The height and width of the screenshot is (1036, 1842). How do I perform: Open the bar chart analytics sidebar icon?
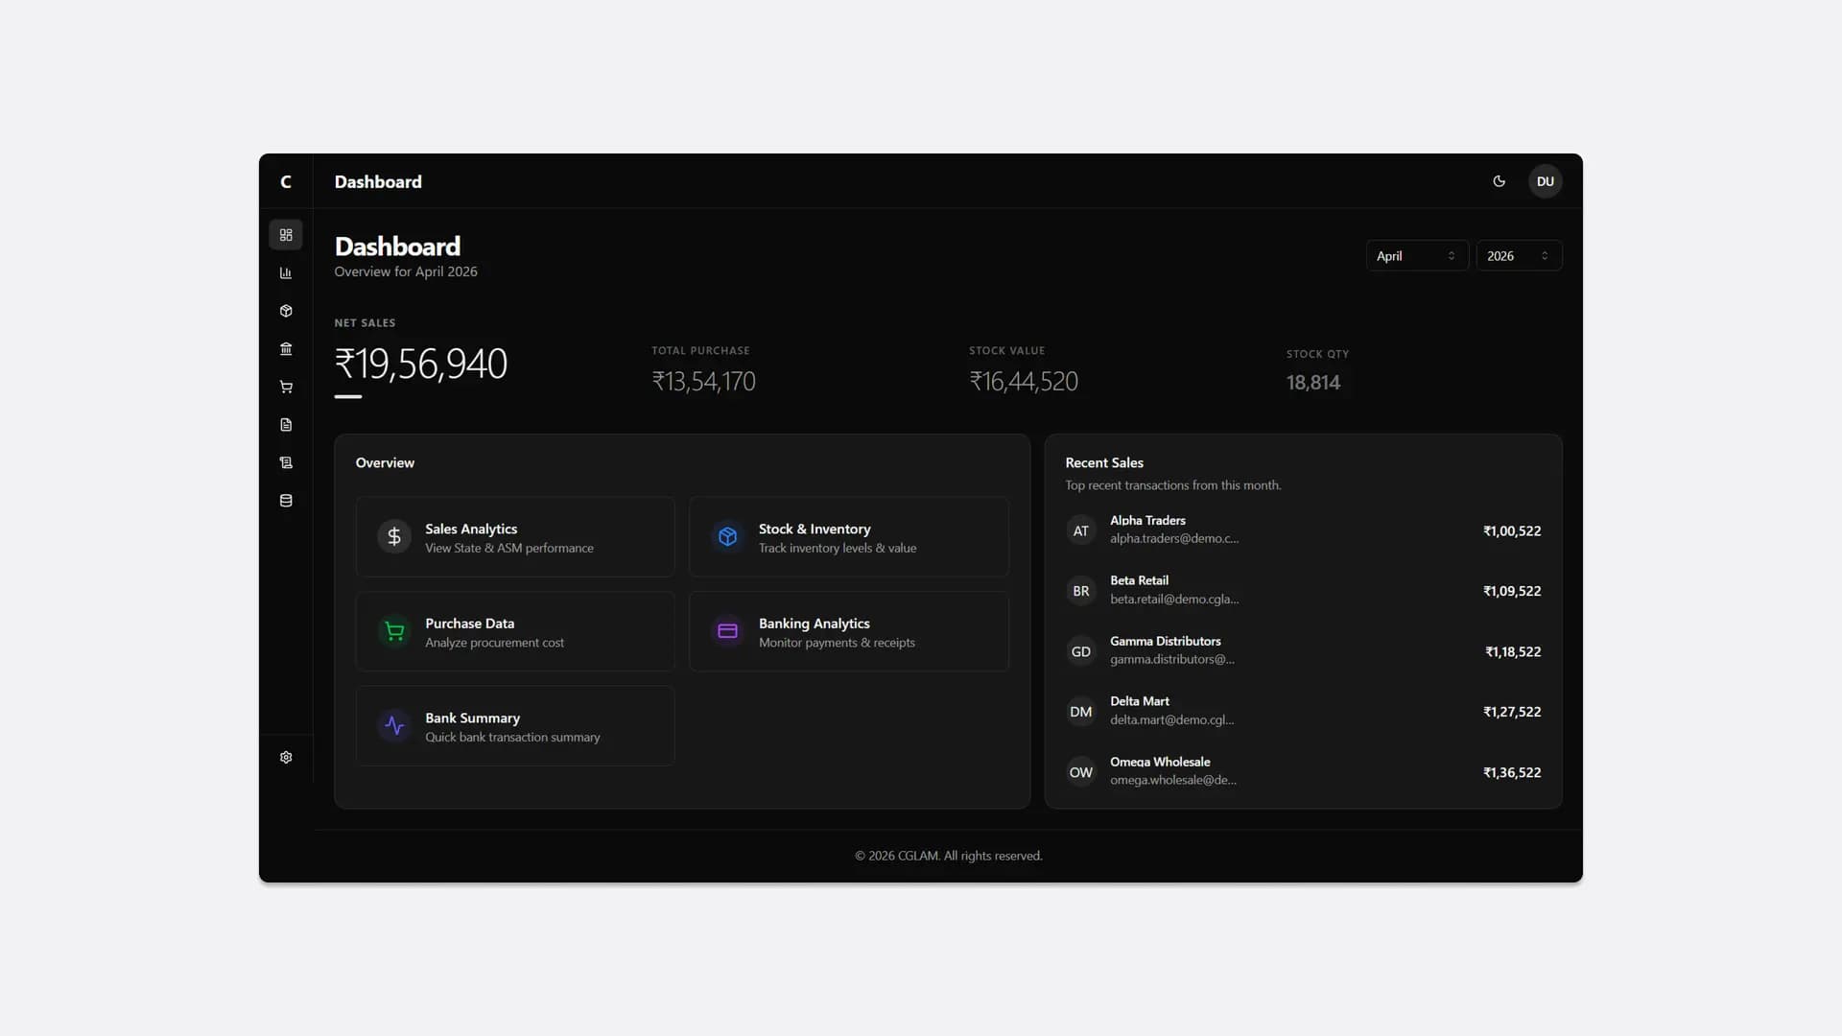[286, 273]
